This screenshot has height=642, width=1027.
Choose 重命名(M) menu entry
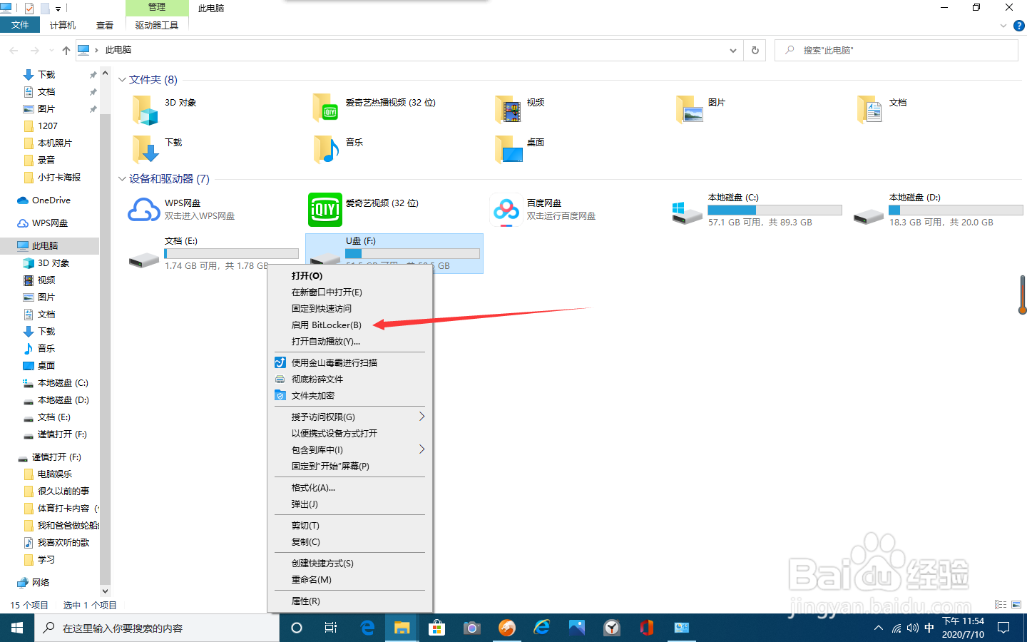coord(350,579)
